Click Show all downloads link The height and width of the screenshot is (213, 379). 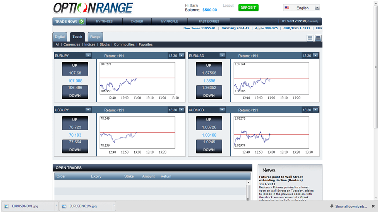tap(351, 206)
